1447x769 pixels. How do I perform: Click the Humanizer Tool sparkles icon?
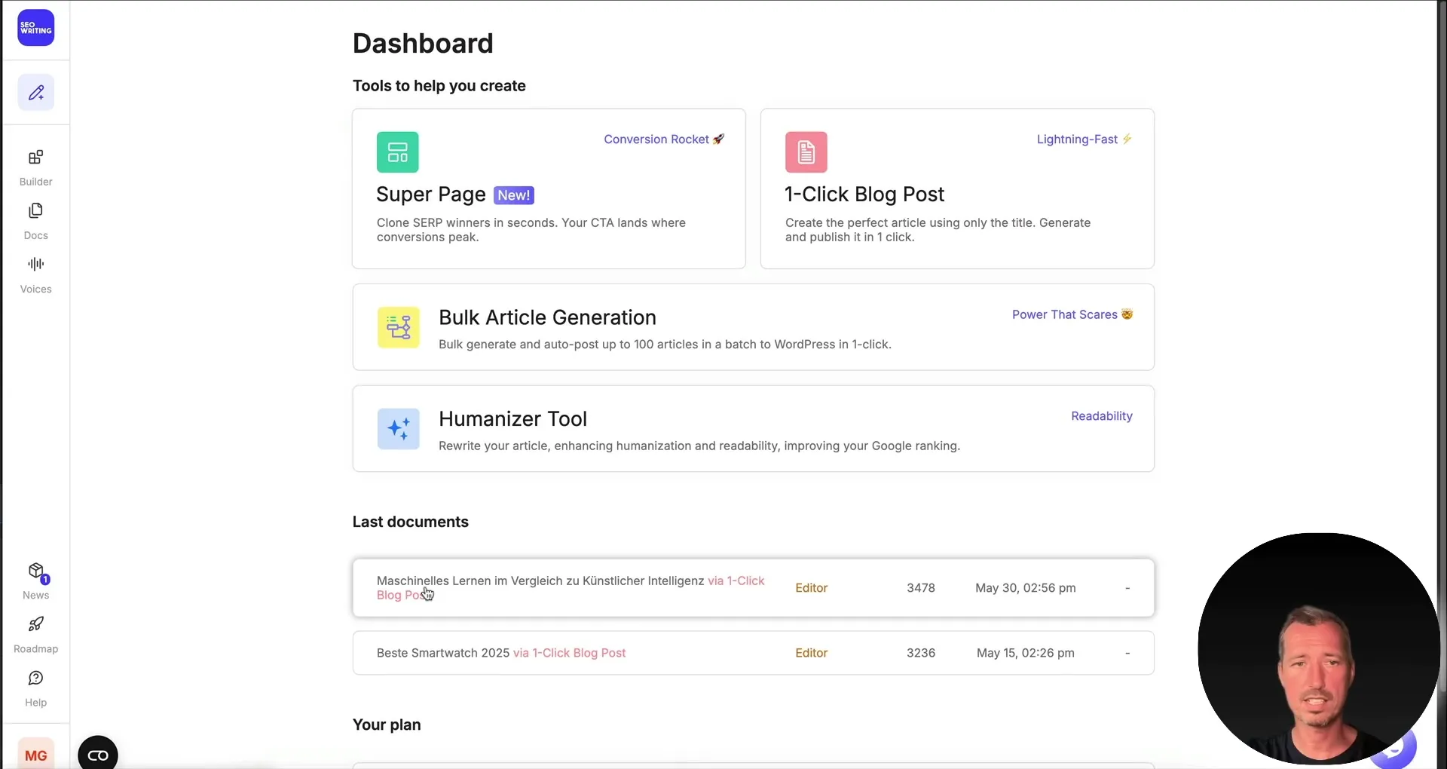pos(398,428)
